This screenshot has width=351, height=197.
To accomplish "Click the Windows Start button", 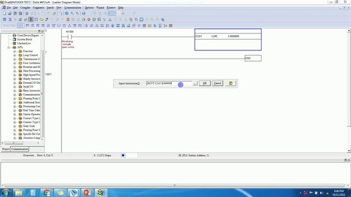I will point(5,193).
